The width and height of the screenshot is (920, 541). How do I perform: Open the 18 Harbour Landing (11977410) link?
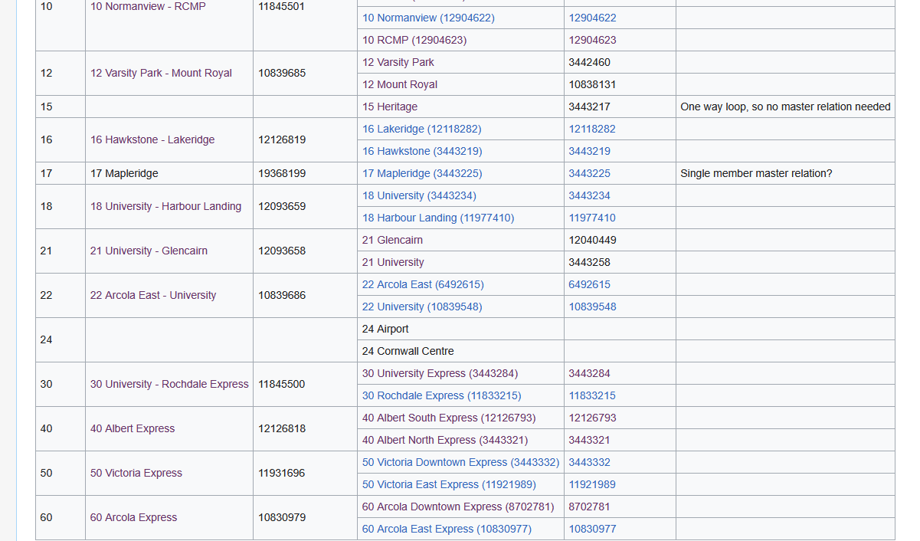[437, 218]
